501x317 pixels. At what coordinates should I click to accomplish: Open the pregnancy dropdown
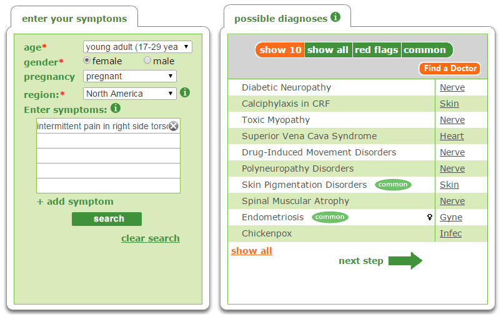click(129, 76)
